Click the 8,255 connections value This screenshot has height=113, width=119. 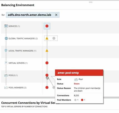point(76,96)
